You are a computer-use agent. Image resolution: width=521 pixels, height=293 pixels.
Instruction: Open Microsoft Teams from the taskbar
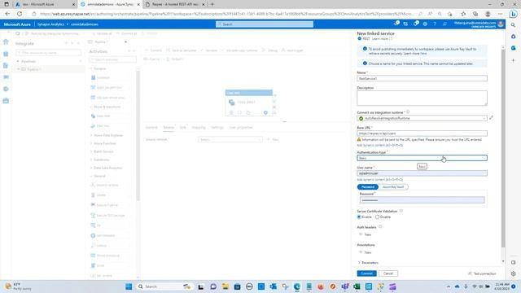pos(344,286)
